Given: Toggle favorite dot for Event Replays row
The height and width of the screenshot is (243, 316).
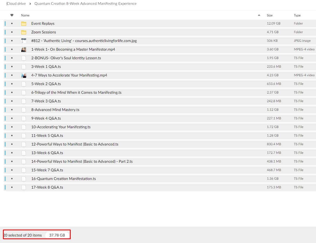Looking at the screenshot, I should tap(12, 23).
